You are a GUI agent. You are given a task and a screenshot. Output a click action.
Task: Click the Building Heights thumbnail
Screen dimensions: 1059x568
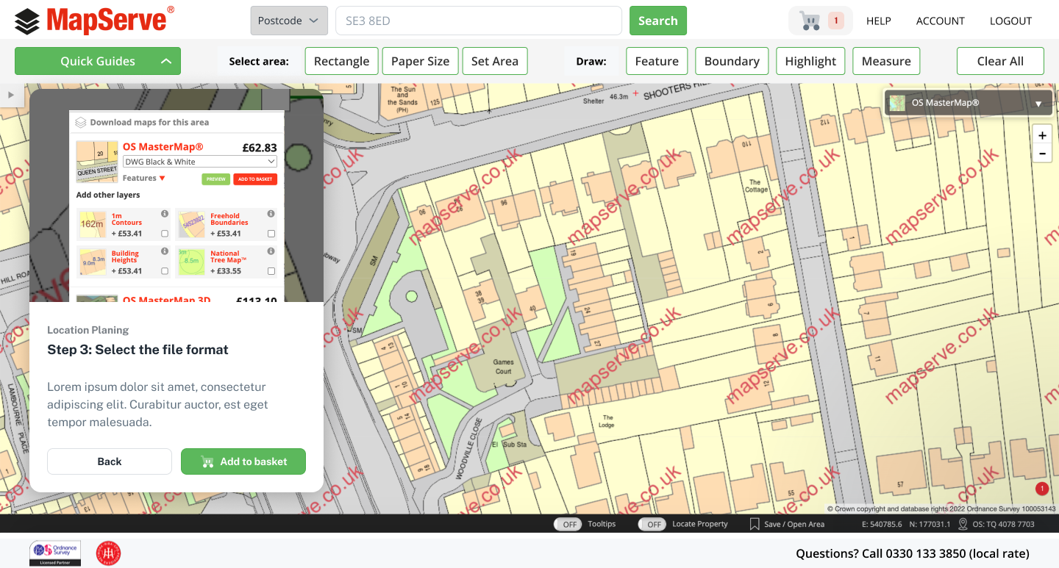click(93, 261)
